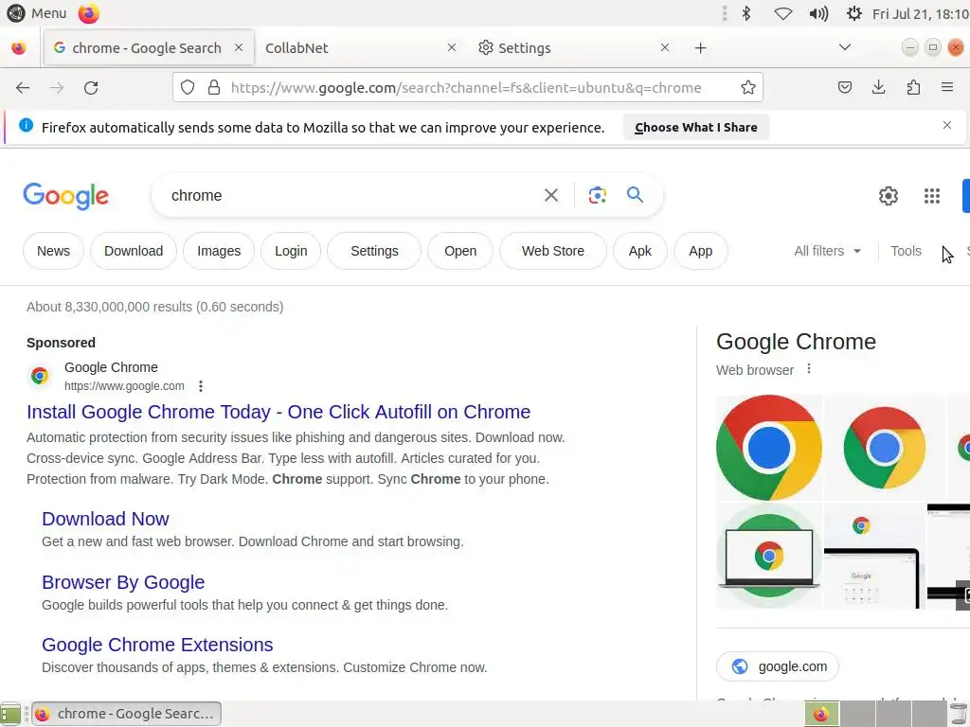Screen dimensions: 970x727
Task: Open more options dots next to Web browser
Action: (809, 369)
